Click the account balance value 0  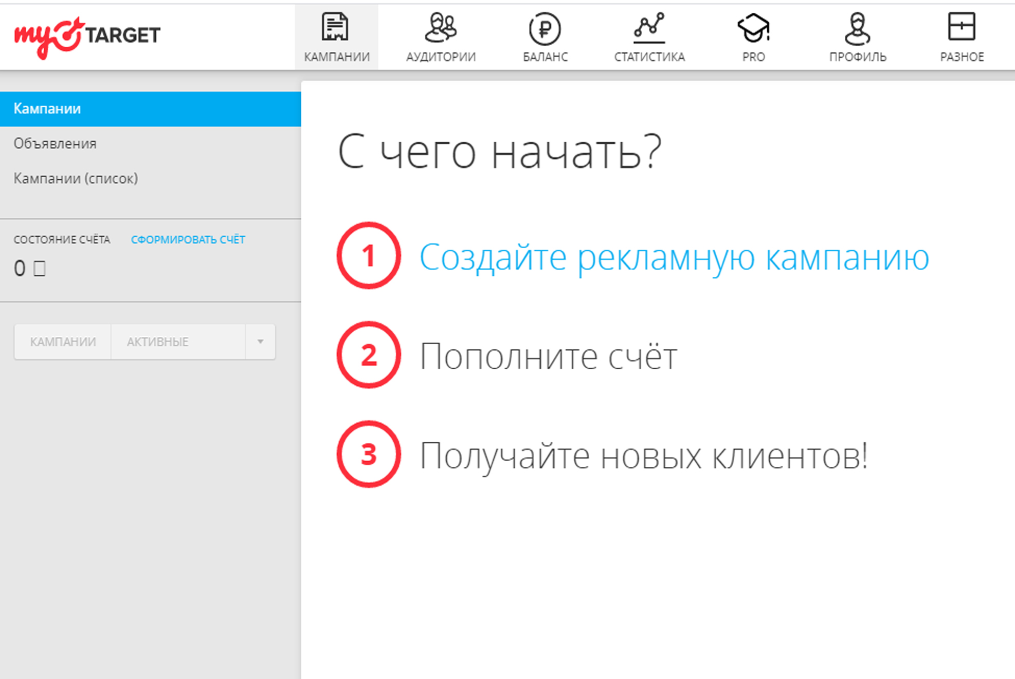[20, 268]
